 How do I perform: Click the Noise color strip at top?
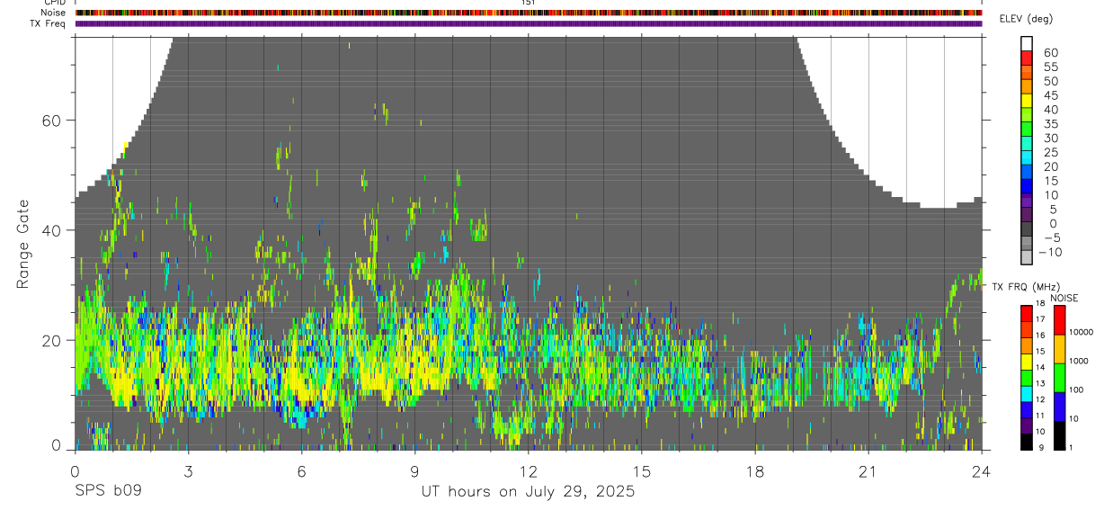tap(529, 13)
